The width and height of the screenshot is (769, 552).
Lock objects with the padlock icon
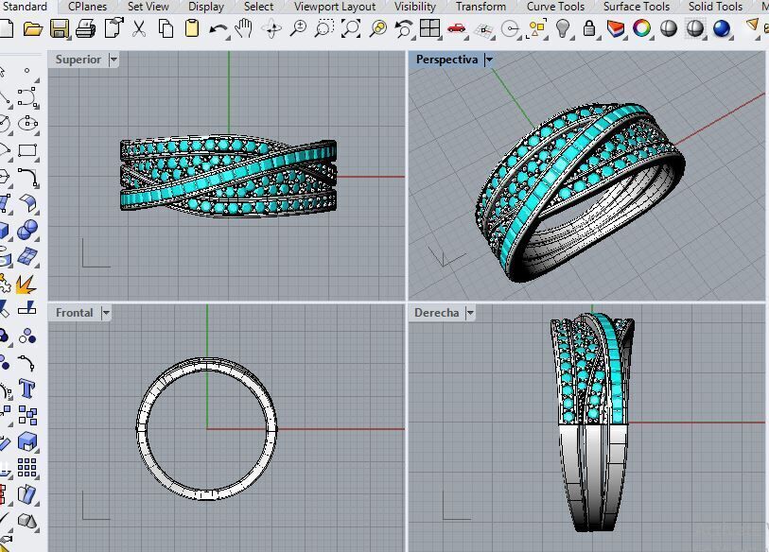589,29
